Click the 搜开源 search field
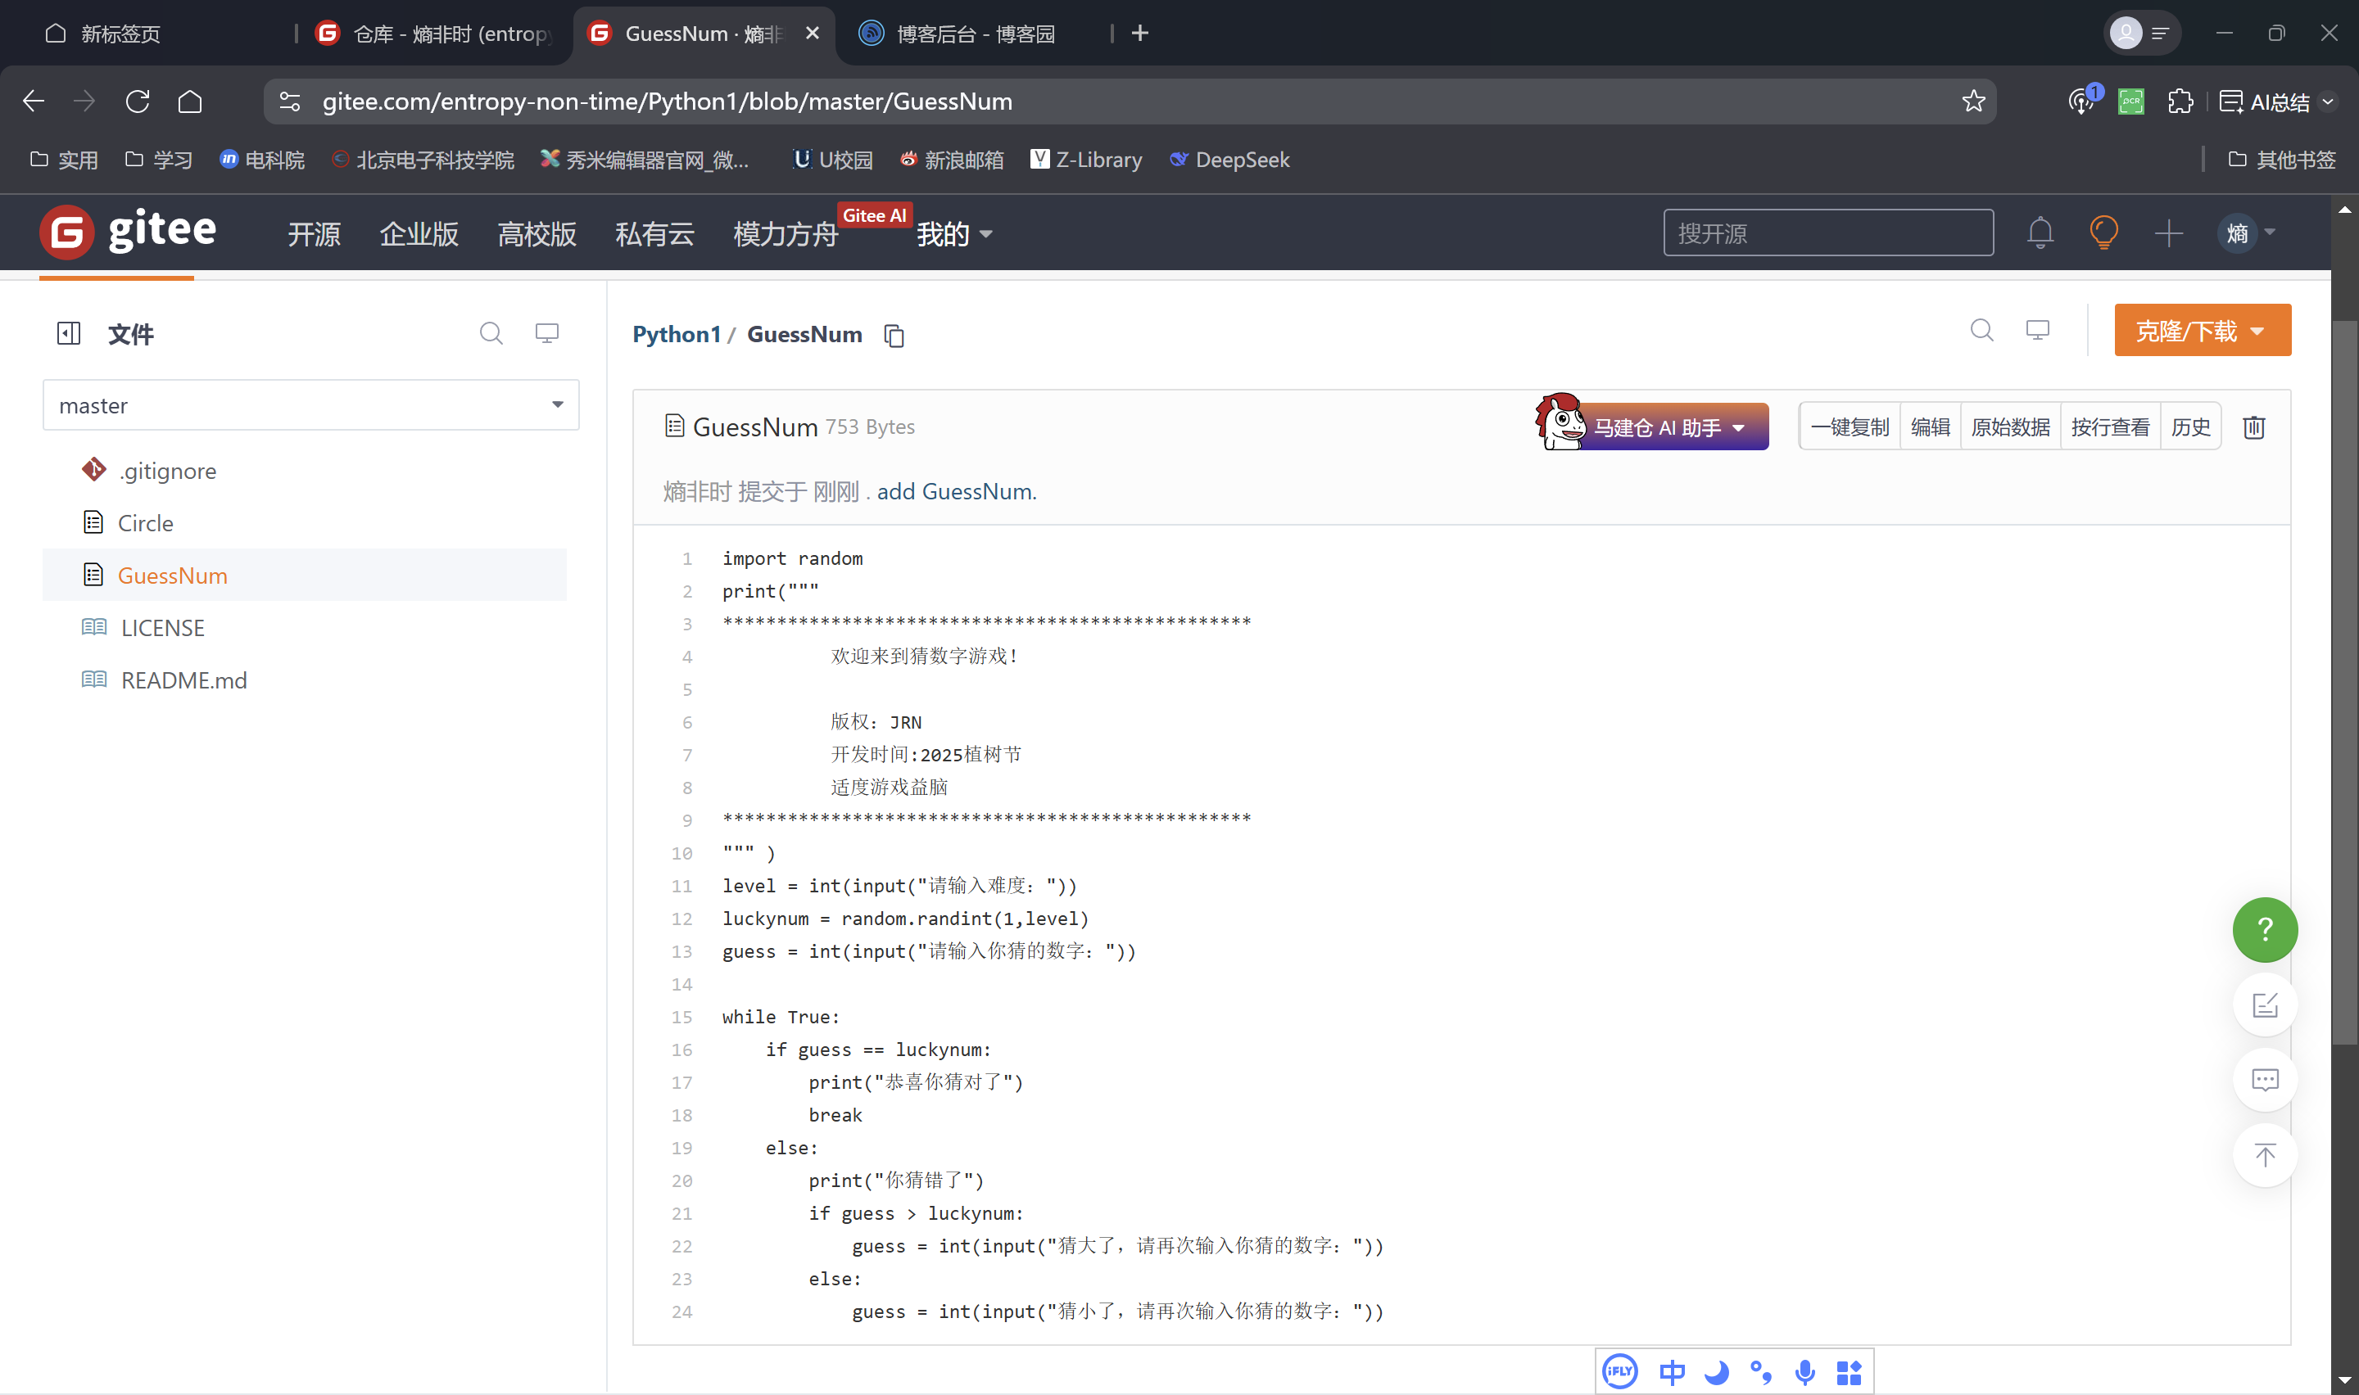2359x1395 pixels. 1827,233
